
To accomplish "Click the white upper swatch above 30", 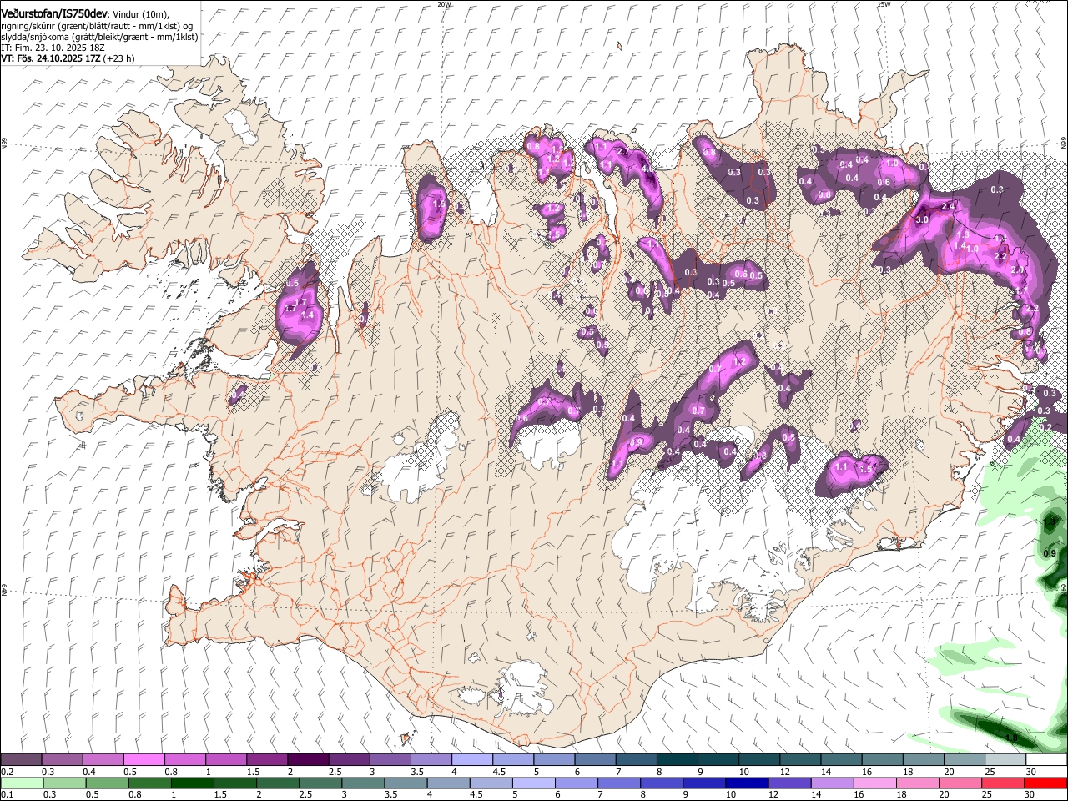I will pos(1047,760).
